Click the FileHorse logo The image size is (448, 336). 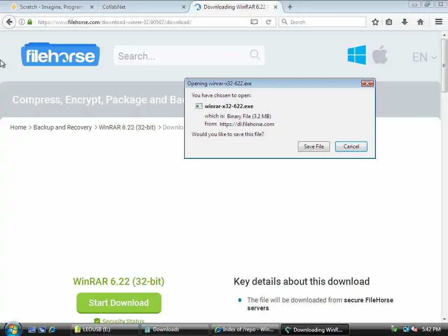[x=60, y=54]
